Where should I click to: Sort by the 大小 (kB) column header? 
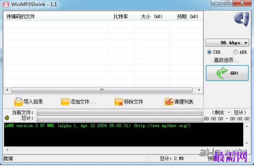click(152, 16)
